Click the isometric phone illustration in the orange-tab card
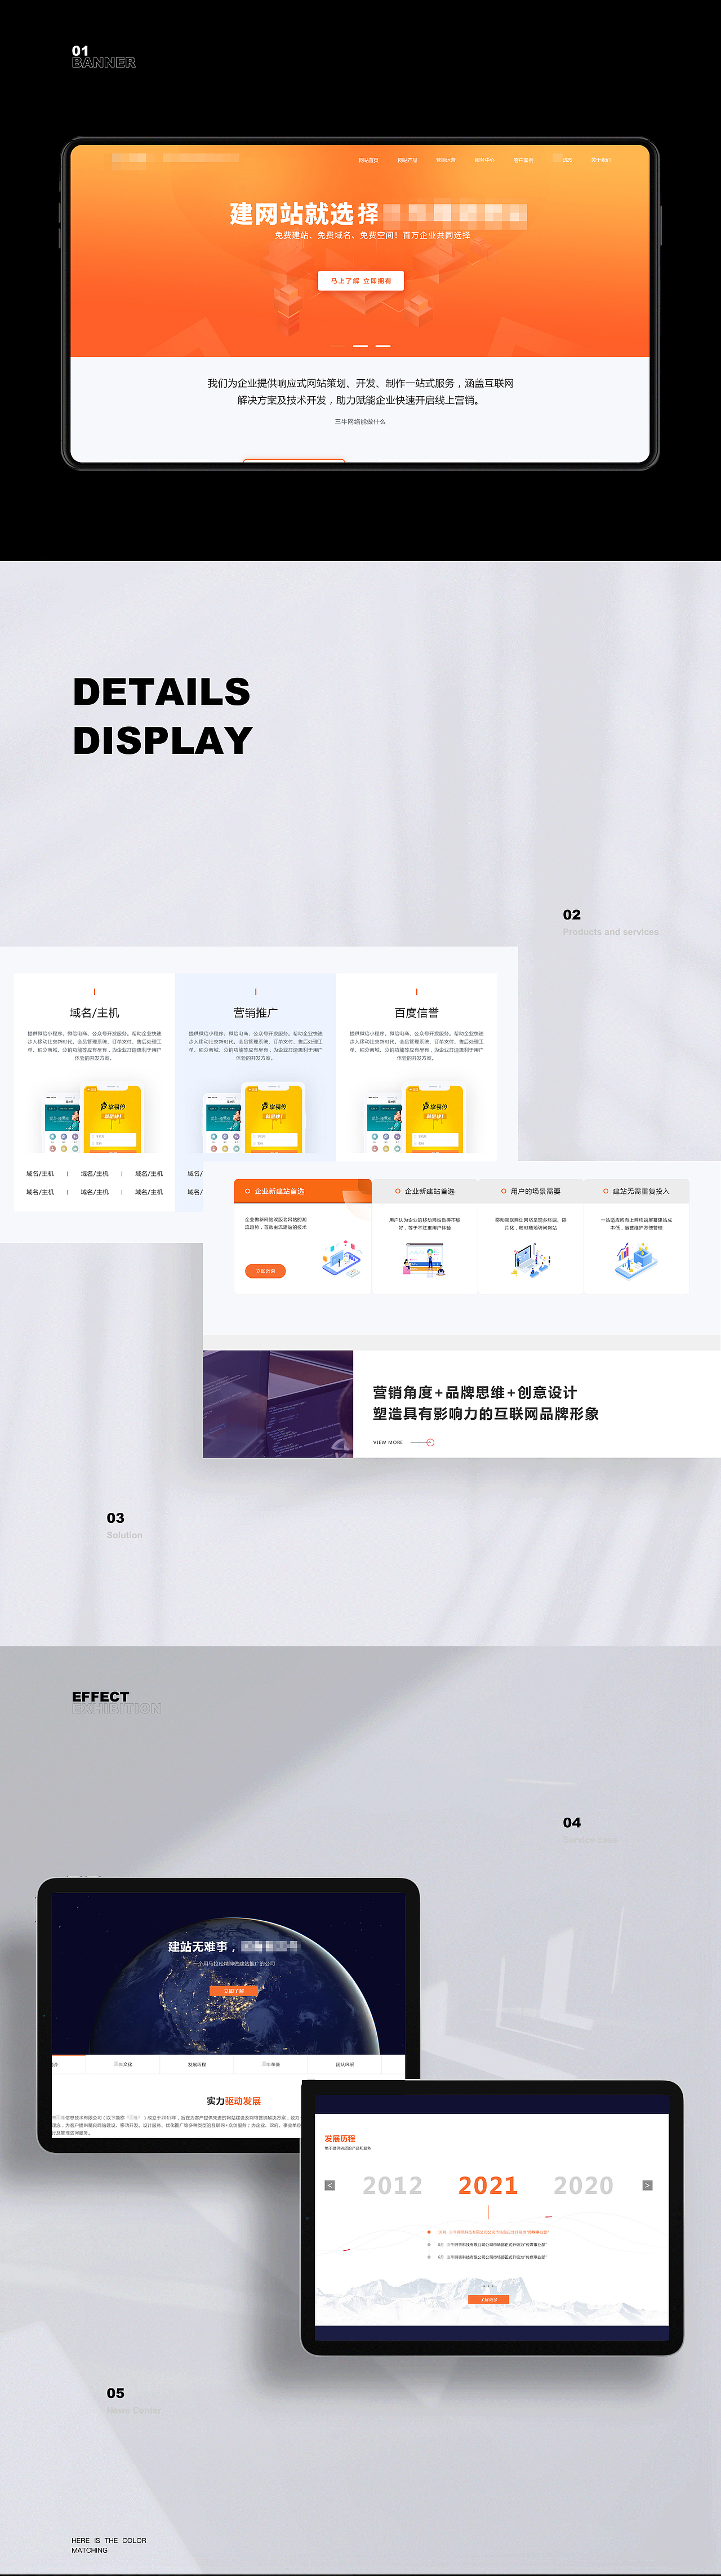721x2576 pixels. [341, 1259]
